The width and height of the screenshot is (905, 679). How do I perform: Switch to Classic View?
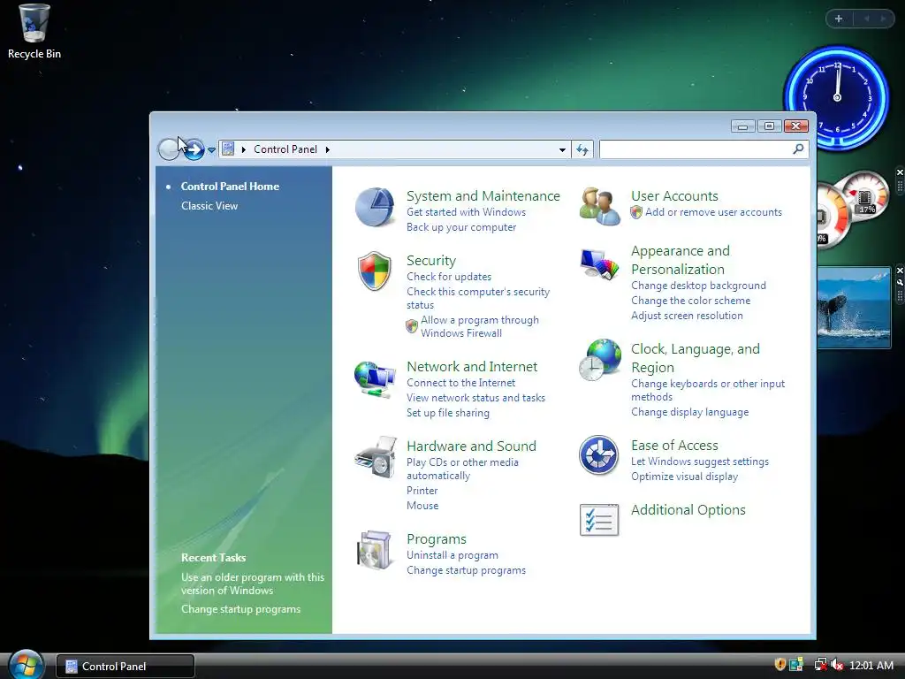coord(209,205)
